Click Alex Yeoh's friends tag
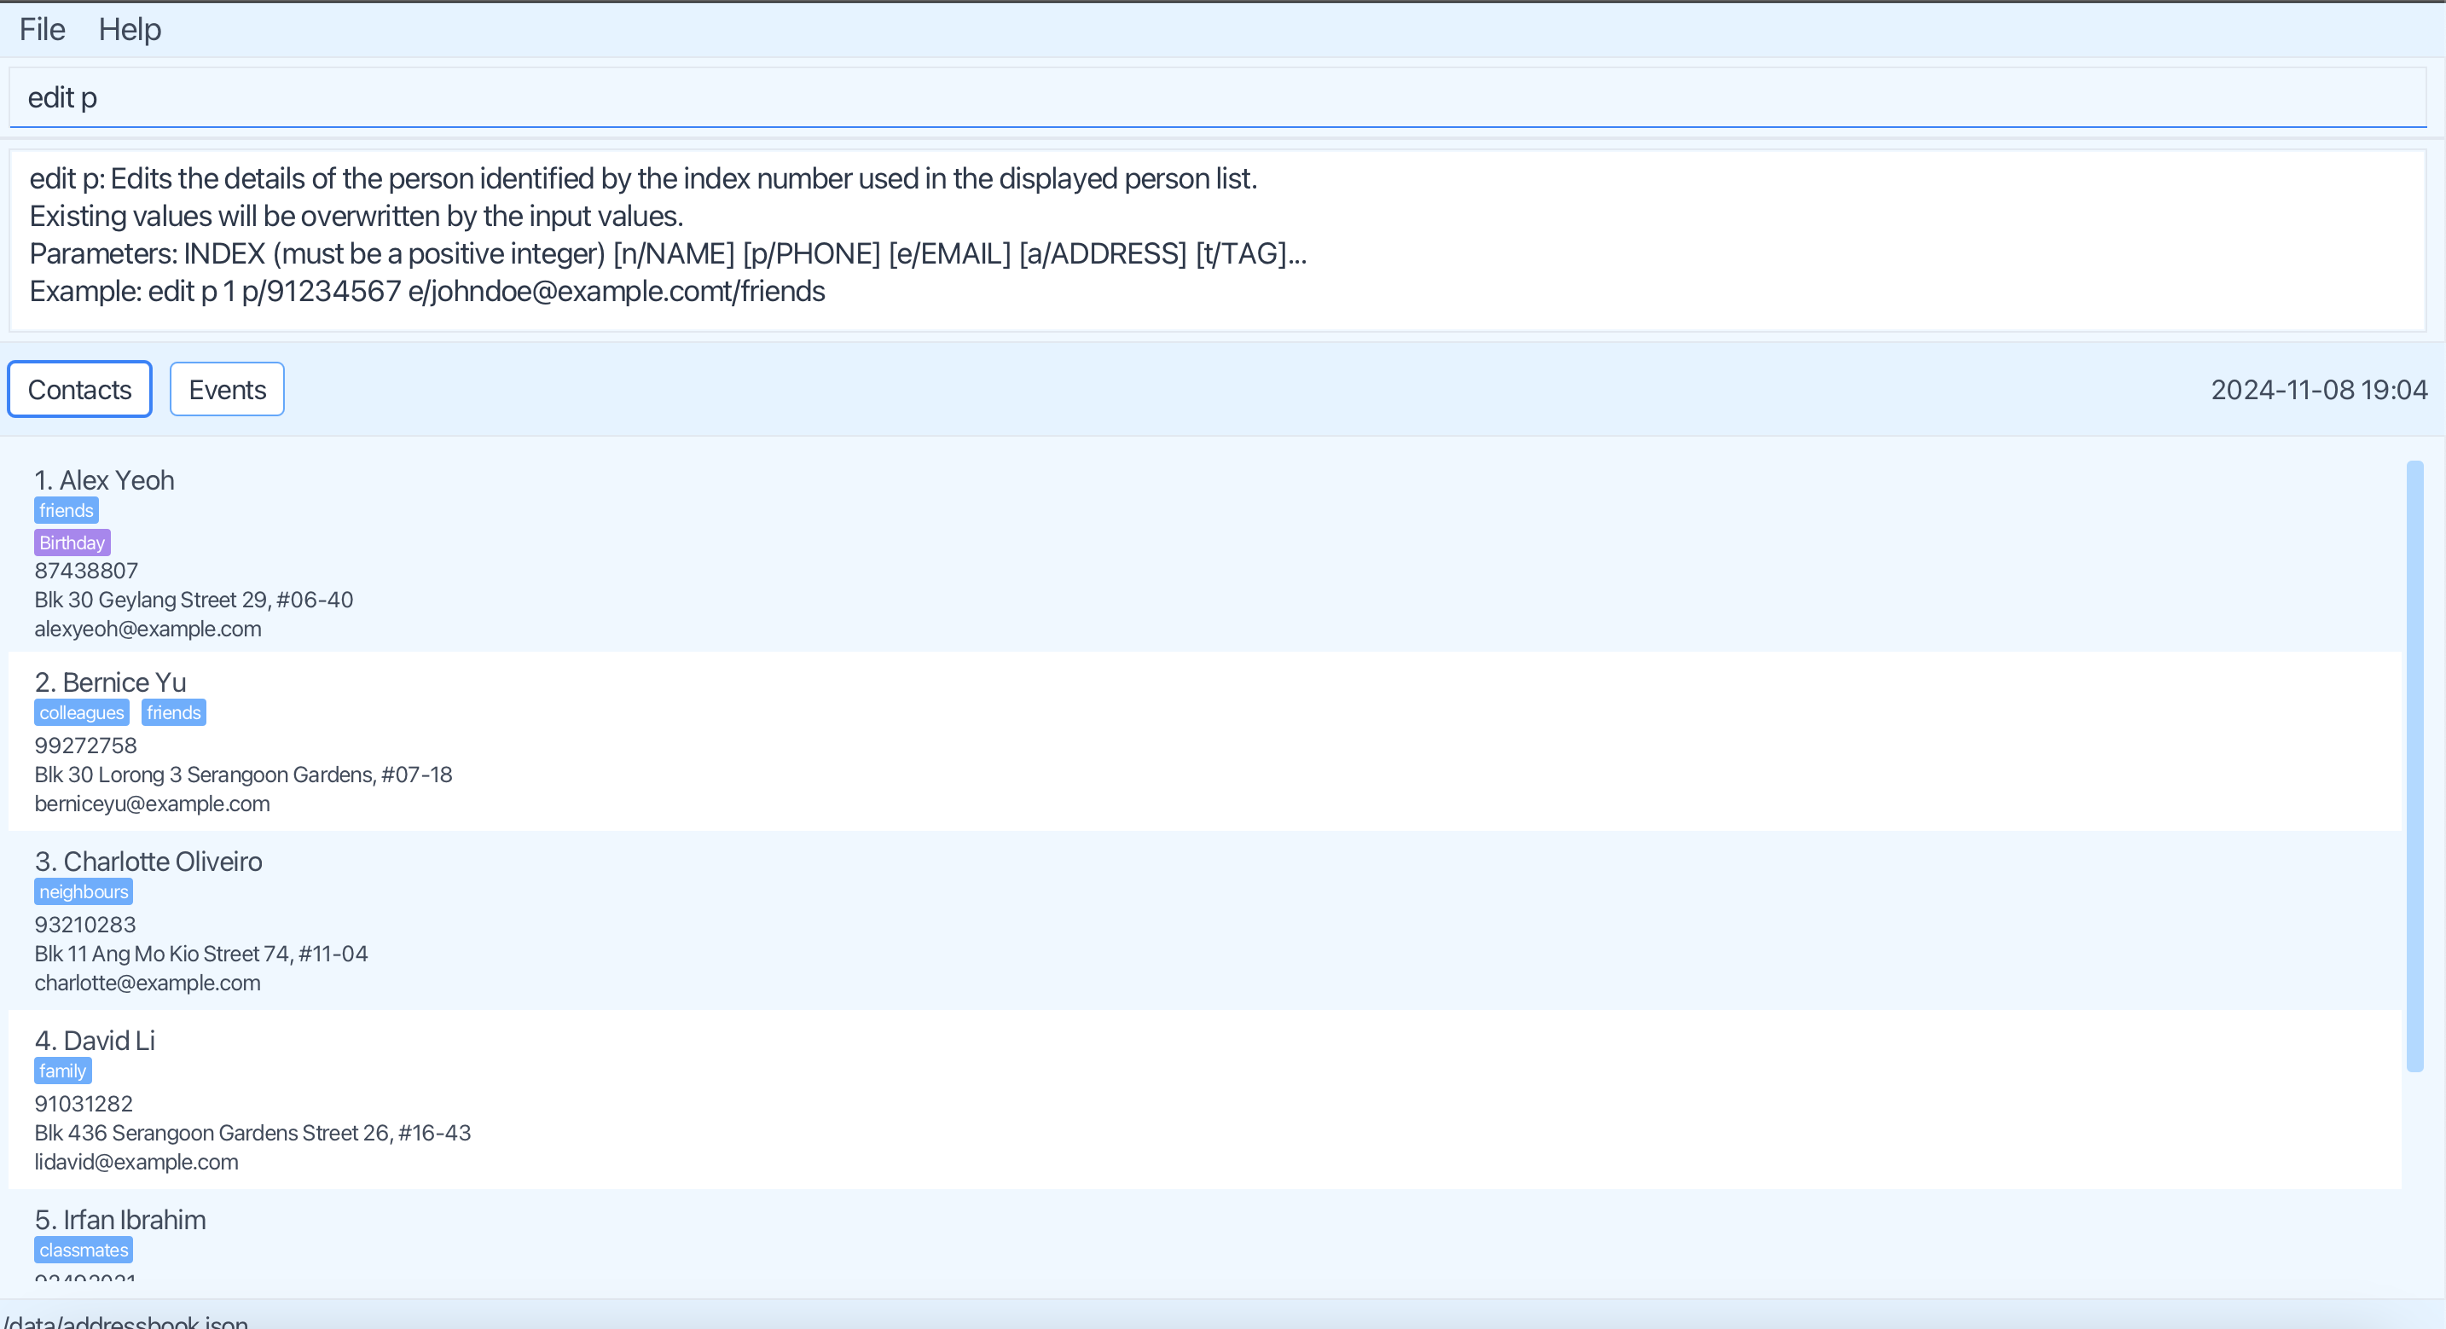Image resolution: width=2446 pixels, height=1329 pixels. (x=67, y=510)
